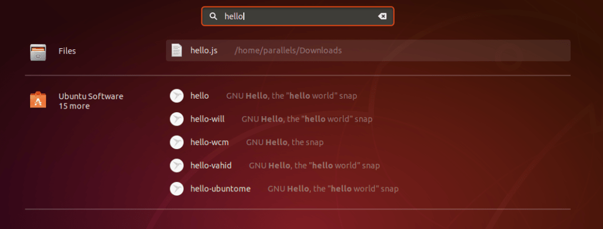
Task: Click the hello-wcm description "GNU Hello, the snap"
Action: [x=284, y=142]
